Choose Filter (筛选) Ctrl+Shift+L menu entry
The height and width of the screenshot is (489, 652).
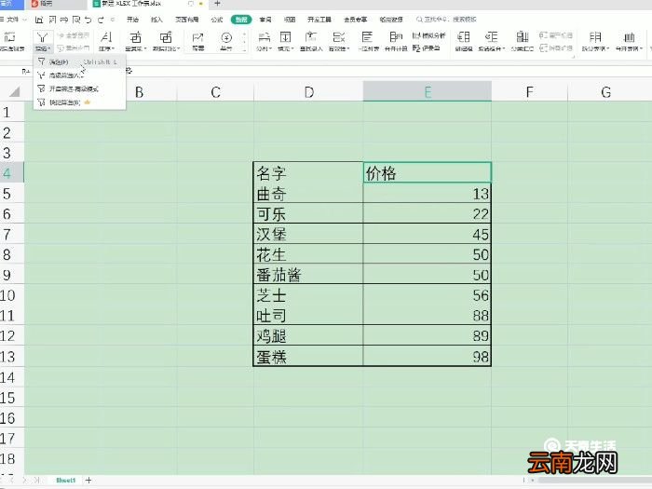[x=79, y=62]
